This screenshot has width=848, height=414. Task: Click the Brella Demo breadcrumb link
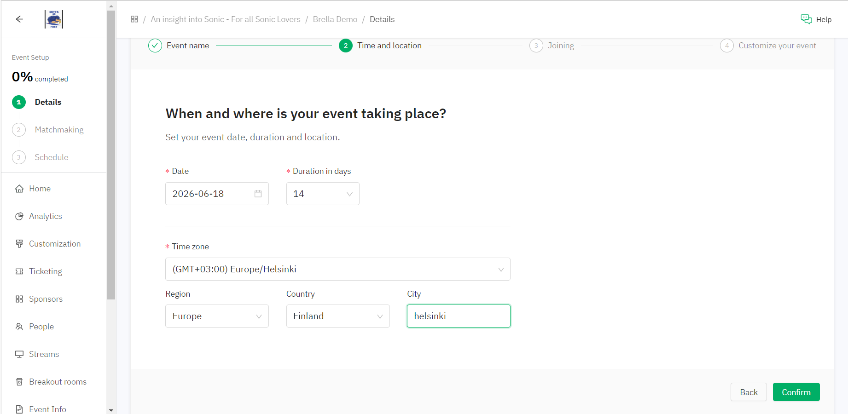335,19
